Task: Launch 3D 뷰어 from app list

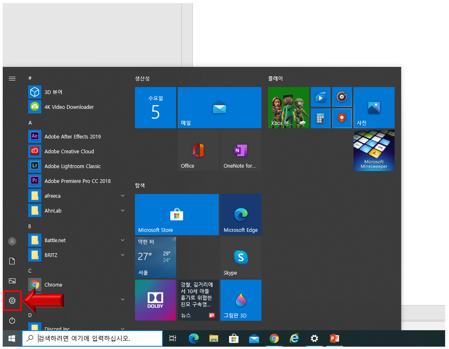Action: [77, 92]
